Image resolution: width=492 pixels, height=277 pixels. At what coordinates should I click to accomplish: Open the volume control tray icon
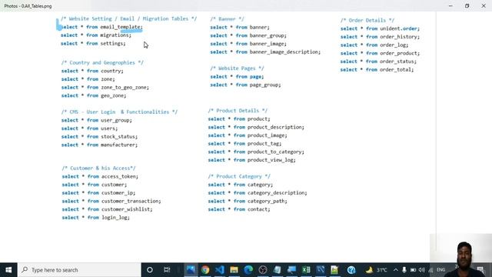[422, 270]
